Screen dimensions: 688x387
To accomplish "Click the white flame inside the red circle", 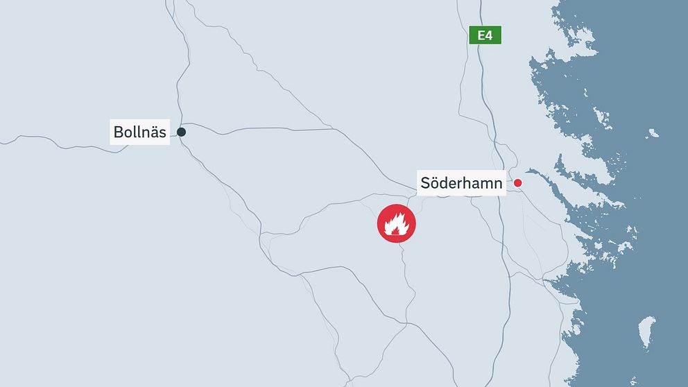I will point(397,224).
